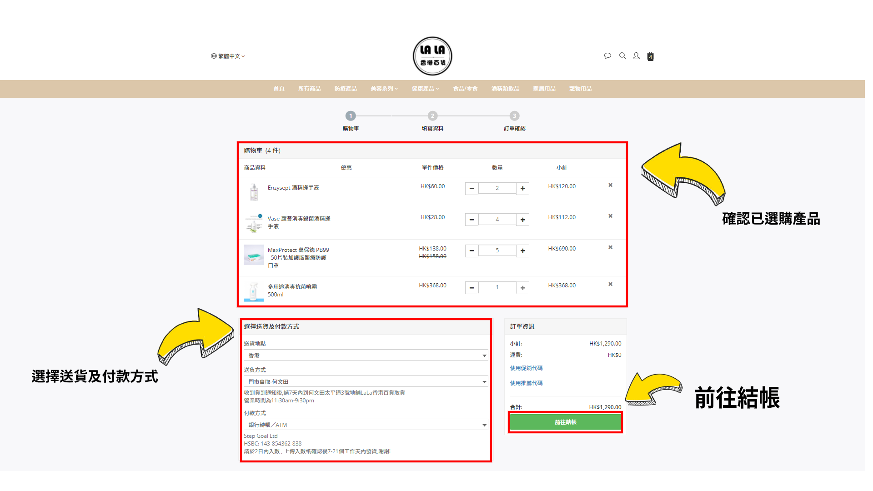Click the 使用促銷代碼 promo code link
This screenshot has height=491, width=873.
[526, 368]
